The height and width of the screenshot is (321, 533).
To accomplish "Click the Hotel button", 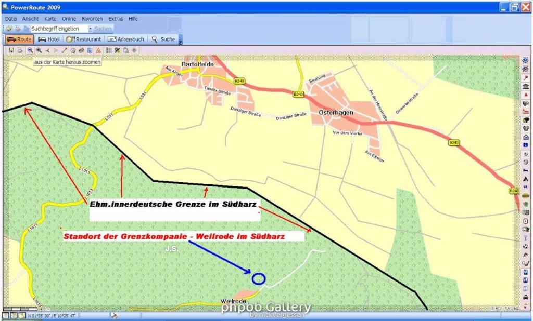I will [49, 39].
